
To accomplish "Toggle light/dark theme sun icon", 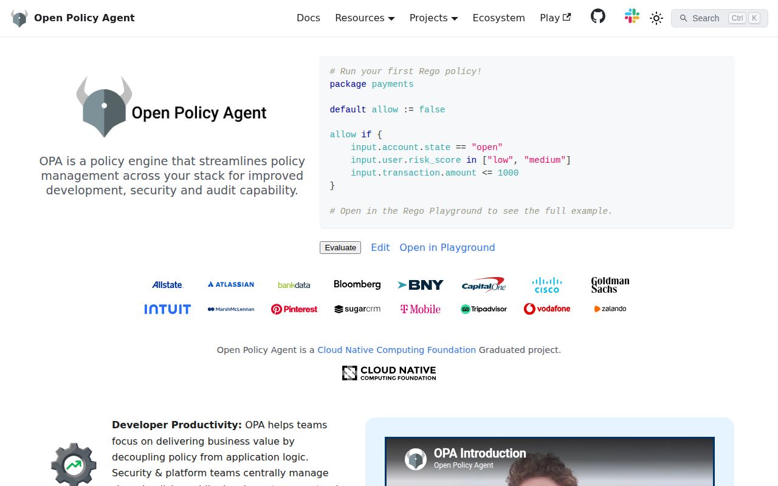I will click(656, 18).
